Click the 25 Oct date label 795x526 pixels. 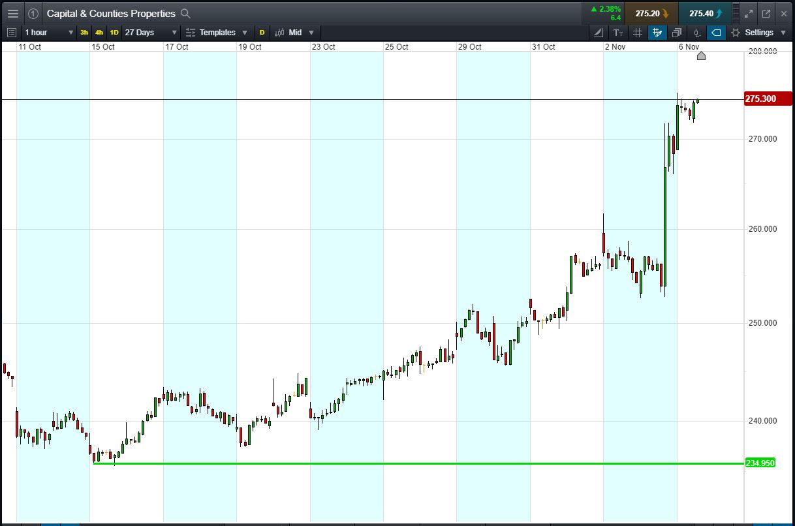point(397,46)
